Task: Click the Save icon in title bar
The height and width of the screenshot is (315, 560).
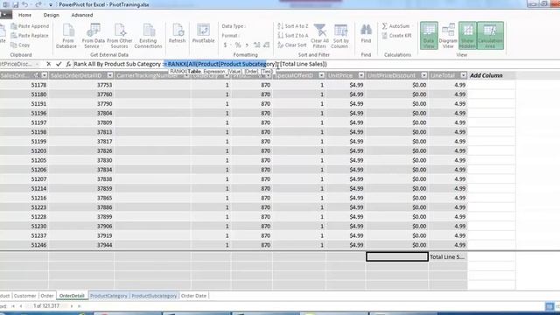Action: pyautogui.click(x=16, y=4)
